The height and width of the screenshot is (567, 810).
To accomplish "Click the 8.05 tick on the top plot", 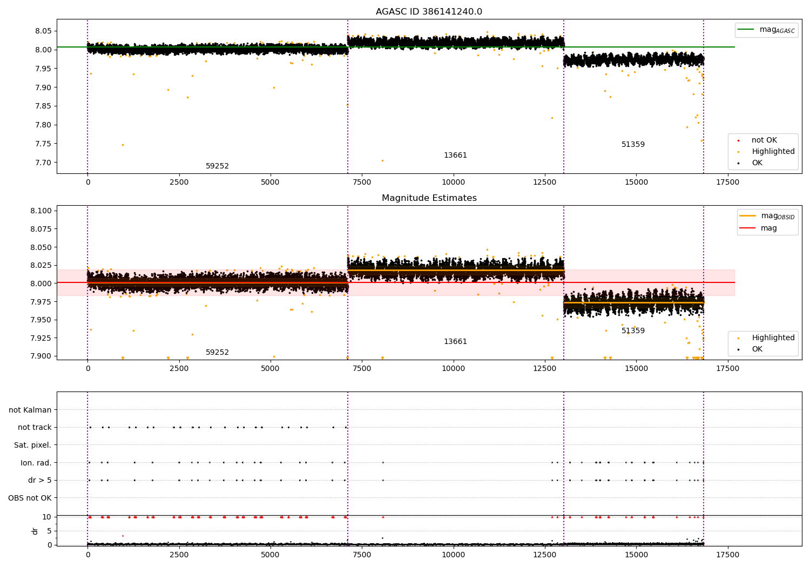I will tap(43, 31).
